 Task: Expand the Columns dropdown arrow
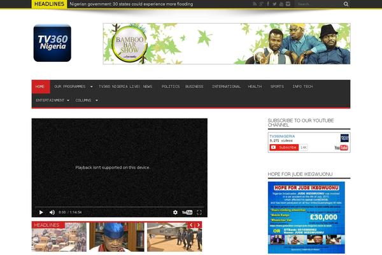(x=97, y=100)
